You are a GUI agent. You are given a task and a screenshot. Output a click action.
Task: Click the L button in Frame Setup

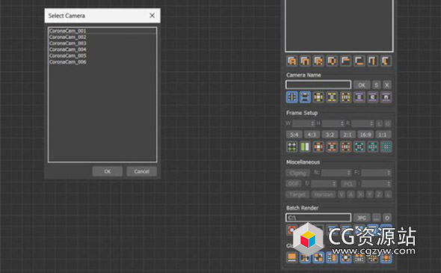tap(380, 123)
